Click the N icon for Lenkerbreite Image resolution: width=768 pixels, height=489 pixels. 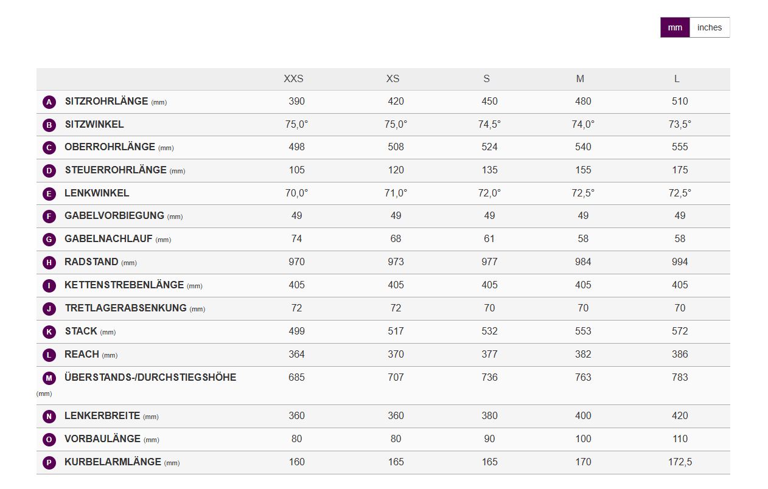tap(49, 417)
